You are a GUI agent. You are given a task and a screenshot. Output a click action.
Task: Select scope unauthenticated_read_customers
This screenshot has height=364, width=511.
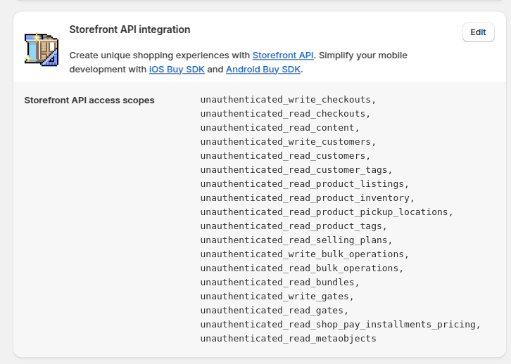pos(283,156)
